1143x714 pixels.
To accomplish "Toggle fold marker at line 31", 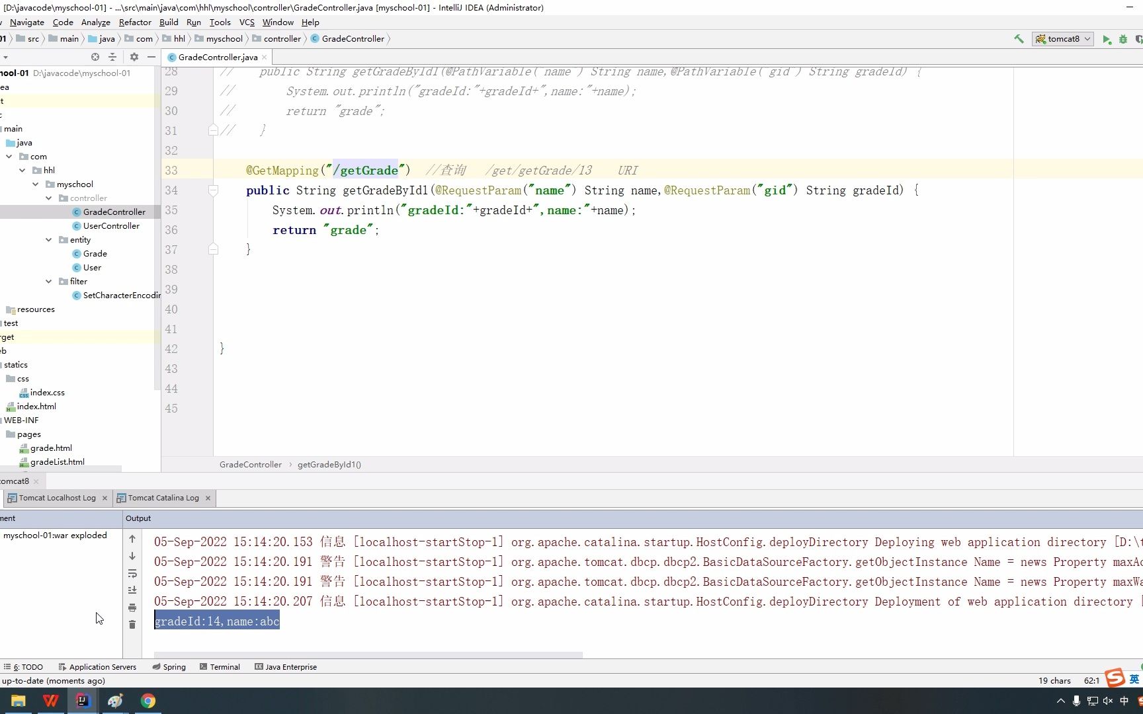I will click(213, 130).
